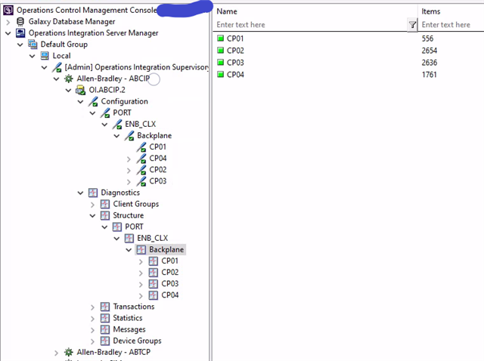Viewport: 484px width, 361px height.
Task: Select CP03 under Configuration Backplane in tree
Action: 158,181
